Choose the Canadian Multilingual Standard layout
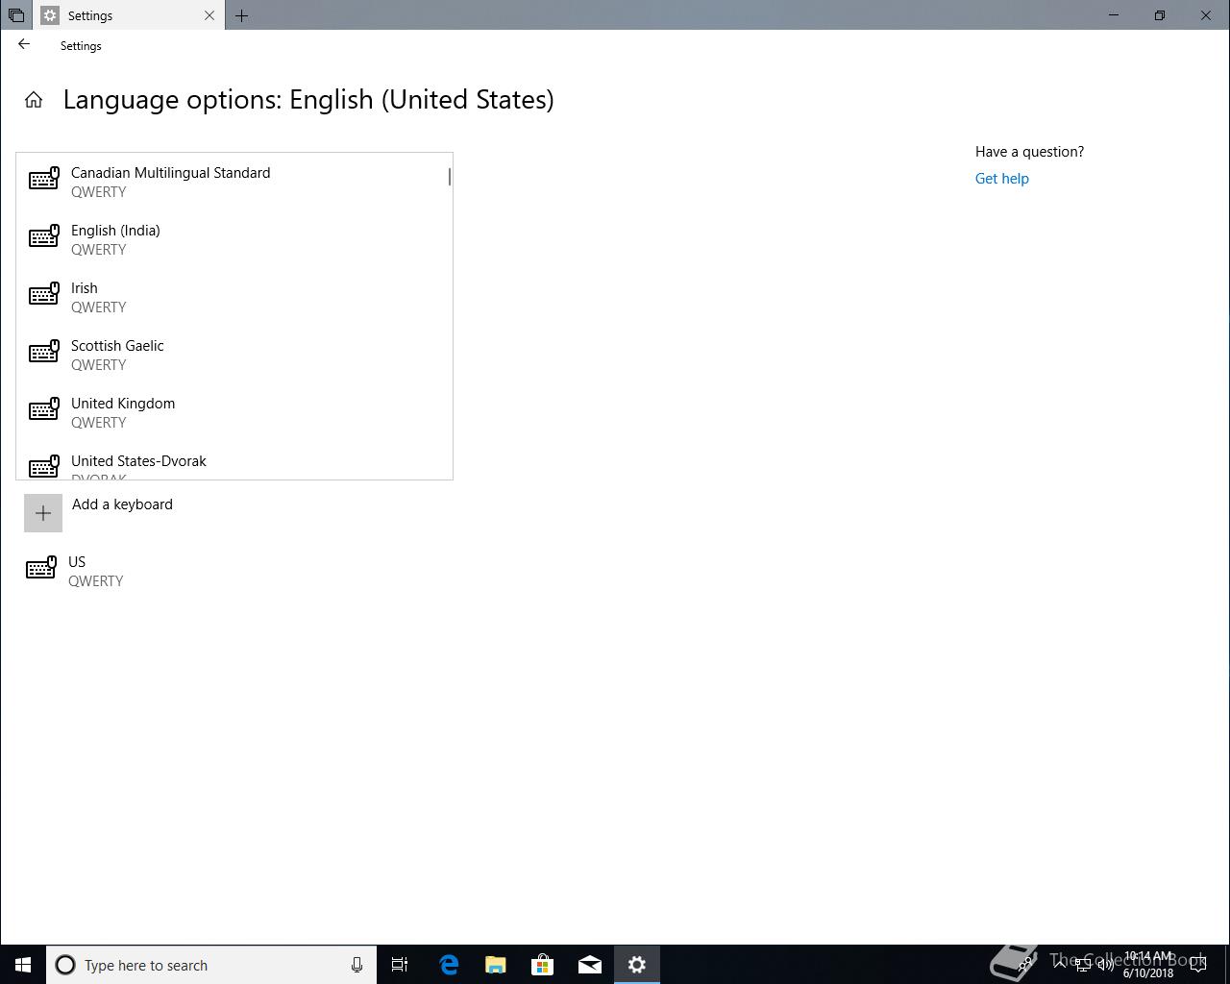This screenshot has width=1230, height=984. (x=234, y=182)
